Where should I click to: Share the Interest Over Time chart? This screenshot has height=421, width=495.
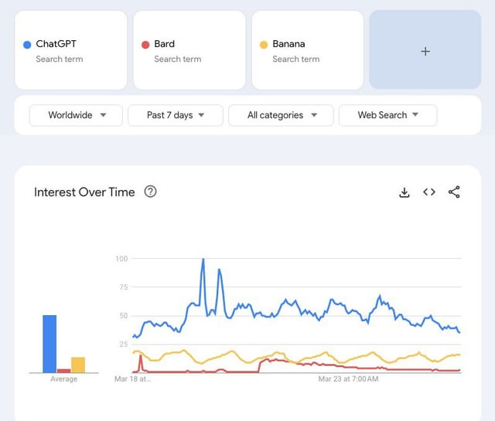coord(454,192)
